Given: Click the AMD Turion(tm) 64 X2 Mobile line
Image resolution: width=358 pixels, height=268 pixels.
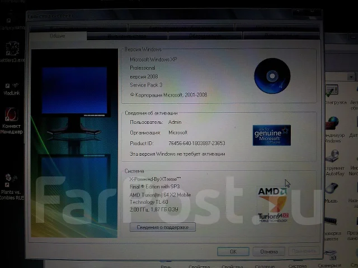Looking at the screenshot, I should point(160,195).
